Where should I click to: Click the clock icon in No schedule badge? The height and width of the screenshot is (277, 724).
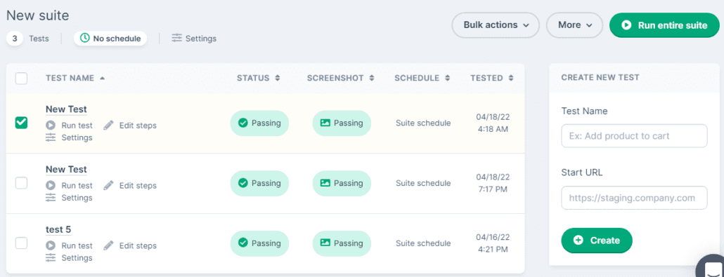click(84, 39)
